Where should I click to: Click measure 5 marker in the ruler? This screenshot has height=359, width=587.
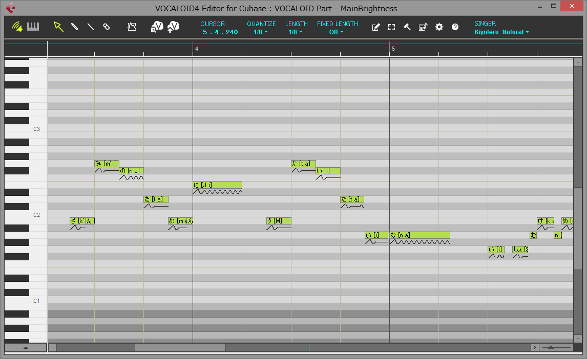(x=393, y=49)
